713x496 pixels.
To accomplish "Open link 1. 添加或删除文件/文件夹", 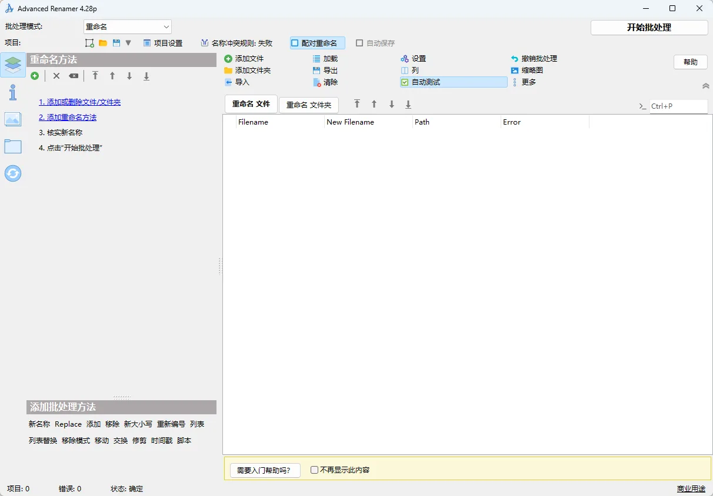I will (x=79, y=102).
